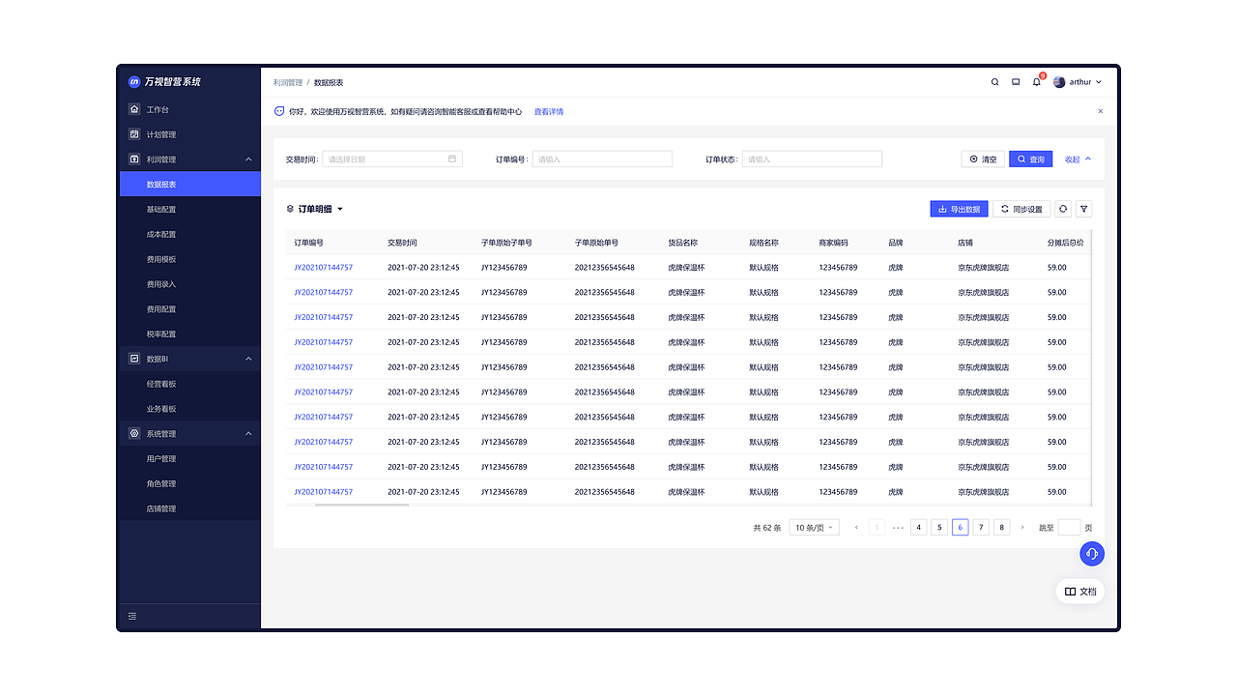
Task: Go to previous page arrow
Action: [x=856, y=527]
